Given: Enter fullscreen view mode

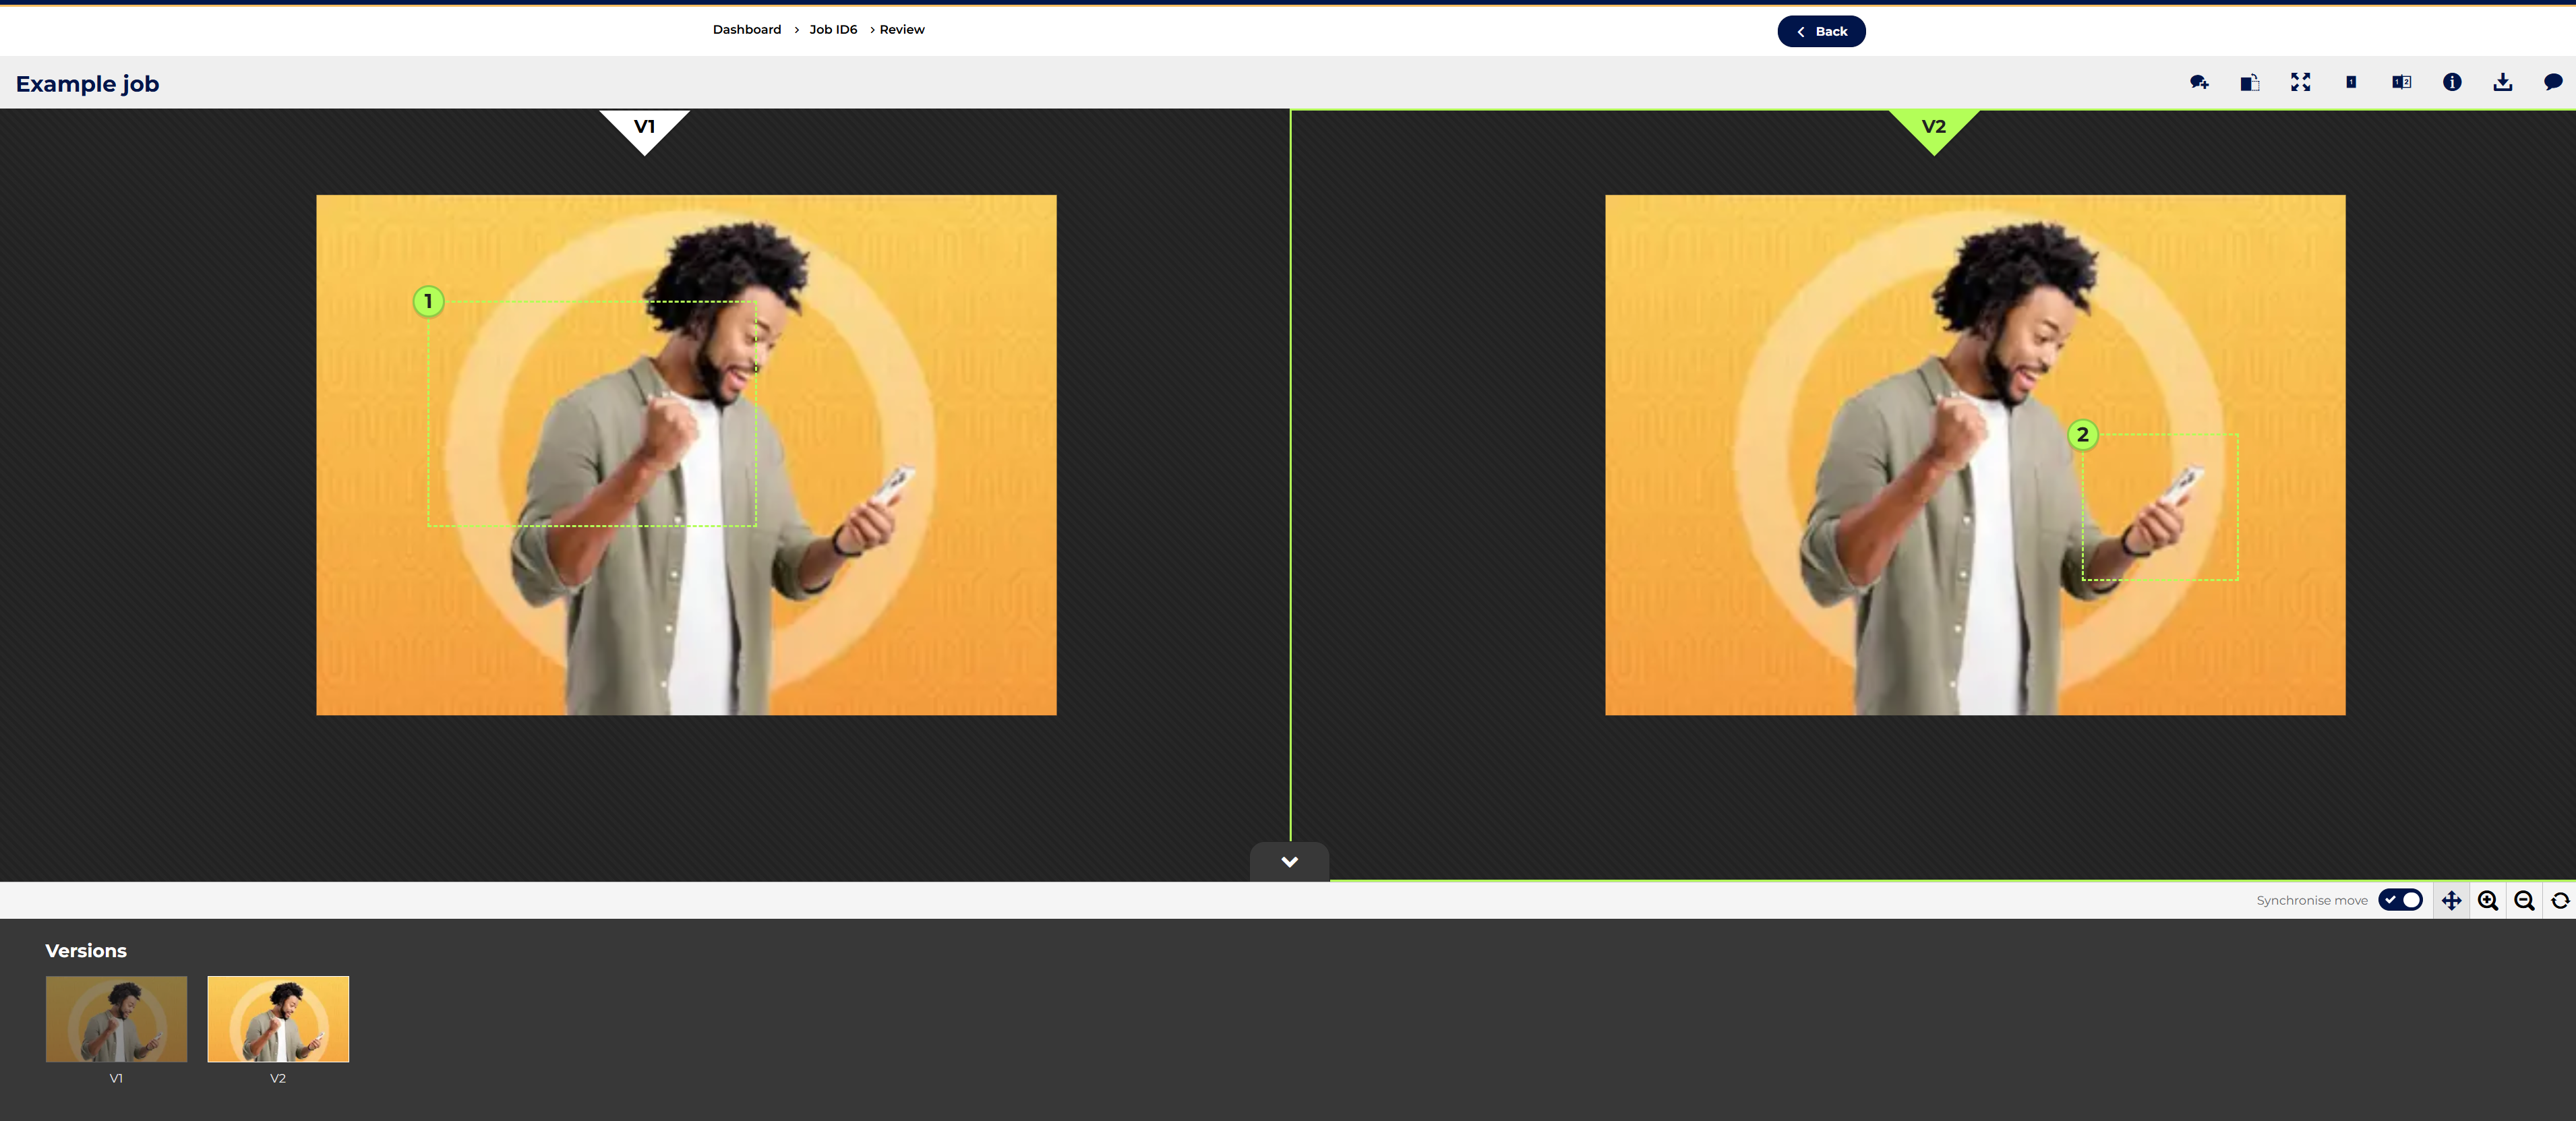Looking at the screenshot, I should pyautogui.click(x=2300, y=82).
